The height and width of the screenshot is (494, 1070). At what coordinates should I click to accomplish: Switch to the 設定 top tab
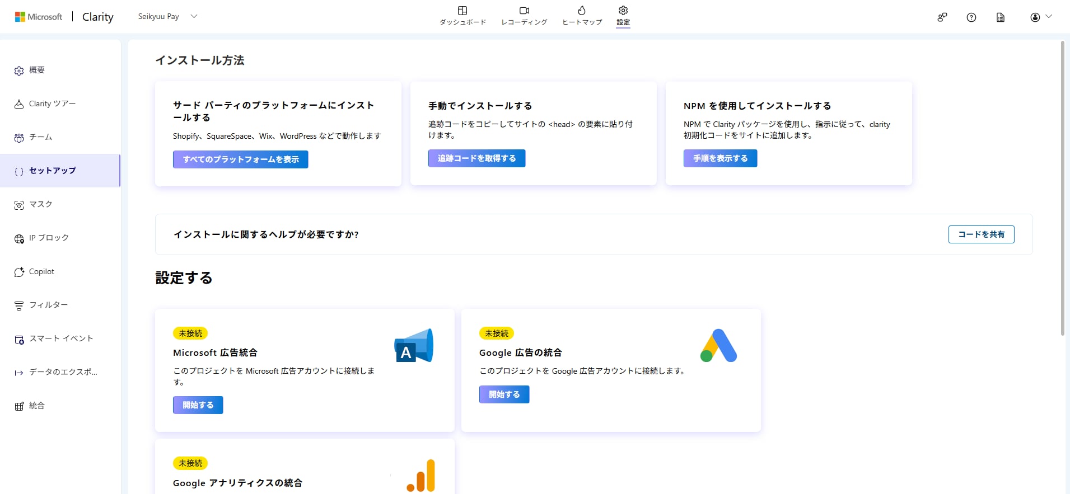623,16
